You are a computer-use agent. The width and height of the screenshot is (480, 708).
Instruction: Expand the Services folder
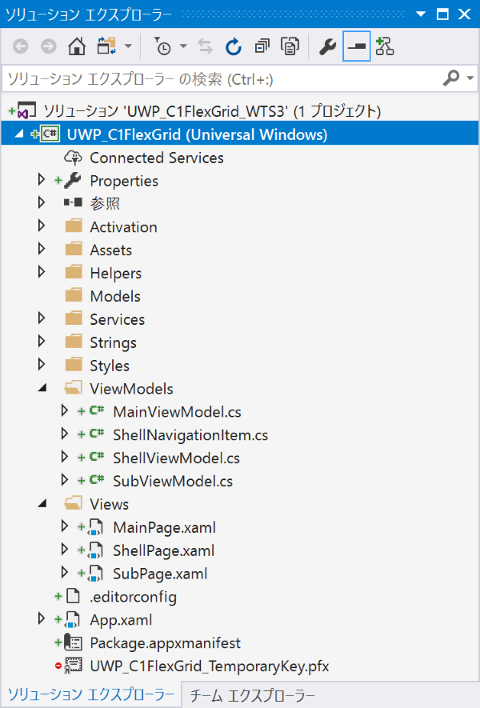[41, 318]
